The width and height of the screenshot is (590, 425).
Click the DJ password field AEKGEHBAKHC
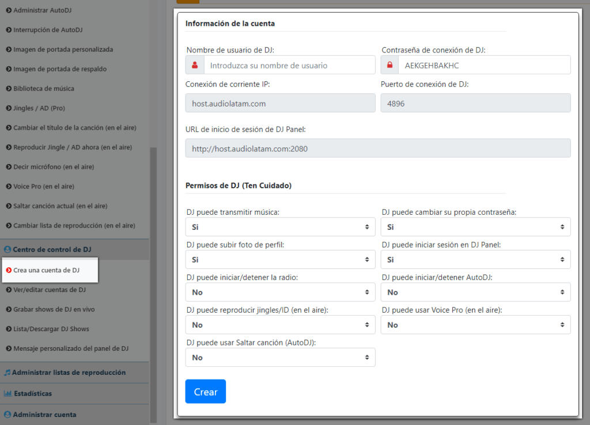tap(484, 65)
